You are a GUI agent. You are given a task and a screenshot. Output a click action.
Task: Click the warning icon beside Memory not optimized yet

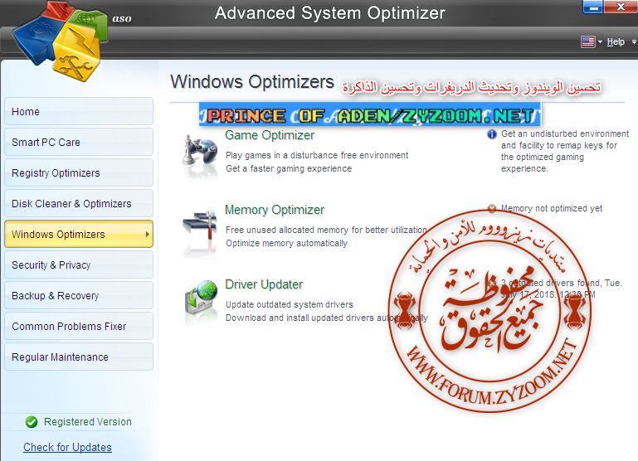[x=491, y=209]
